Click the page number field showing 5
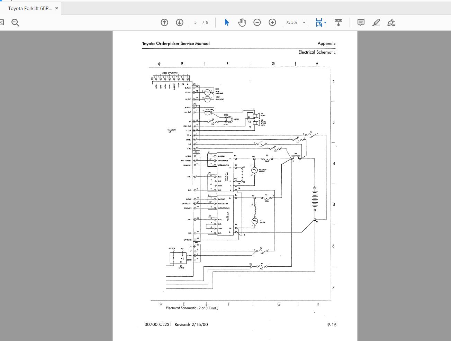Viewport: 451px width, 341px height. 196,22
